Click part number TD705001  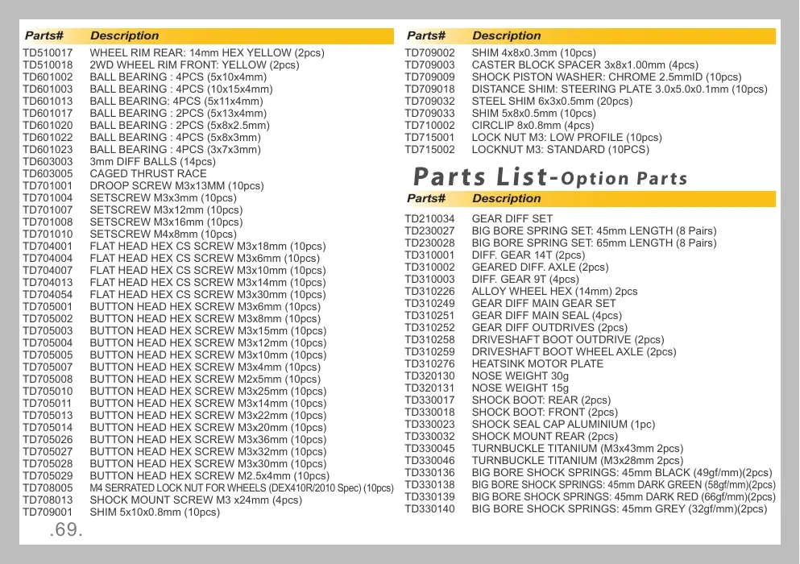tap(48, 307)
